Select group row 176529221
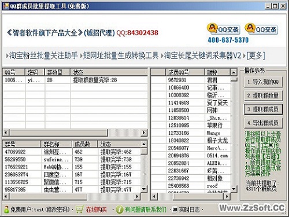 click(x=72, y=167)
